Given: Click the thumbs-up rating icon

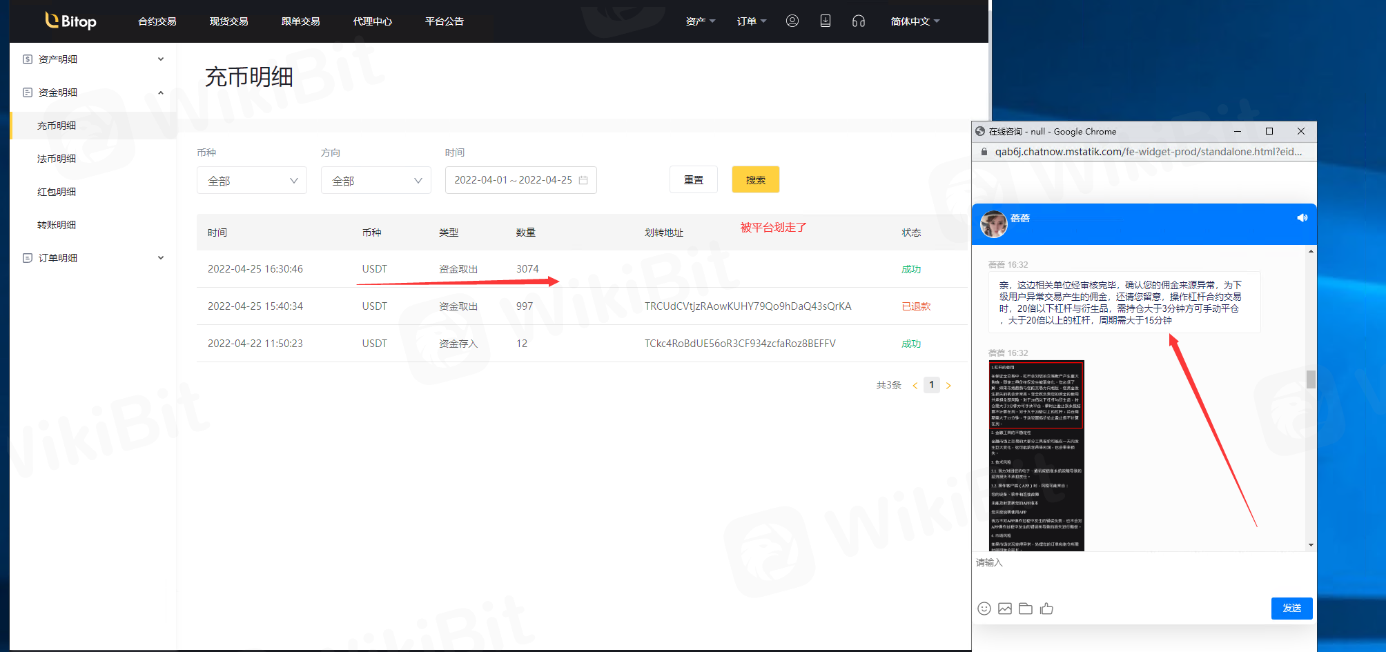Looking at the screenshot, I should click(x=1046, y=609).
